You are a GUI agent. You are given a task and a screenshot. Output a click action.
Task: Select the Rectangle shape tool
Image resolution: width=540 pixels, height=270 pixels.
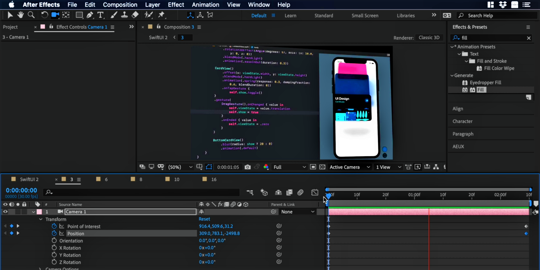tap(79, 15)
